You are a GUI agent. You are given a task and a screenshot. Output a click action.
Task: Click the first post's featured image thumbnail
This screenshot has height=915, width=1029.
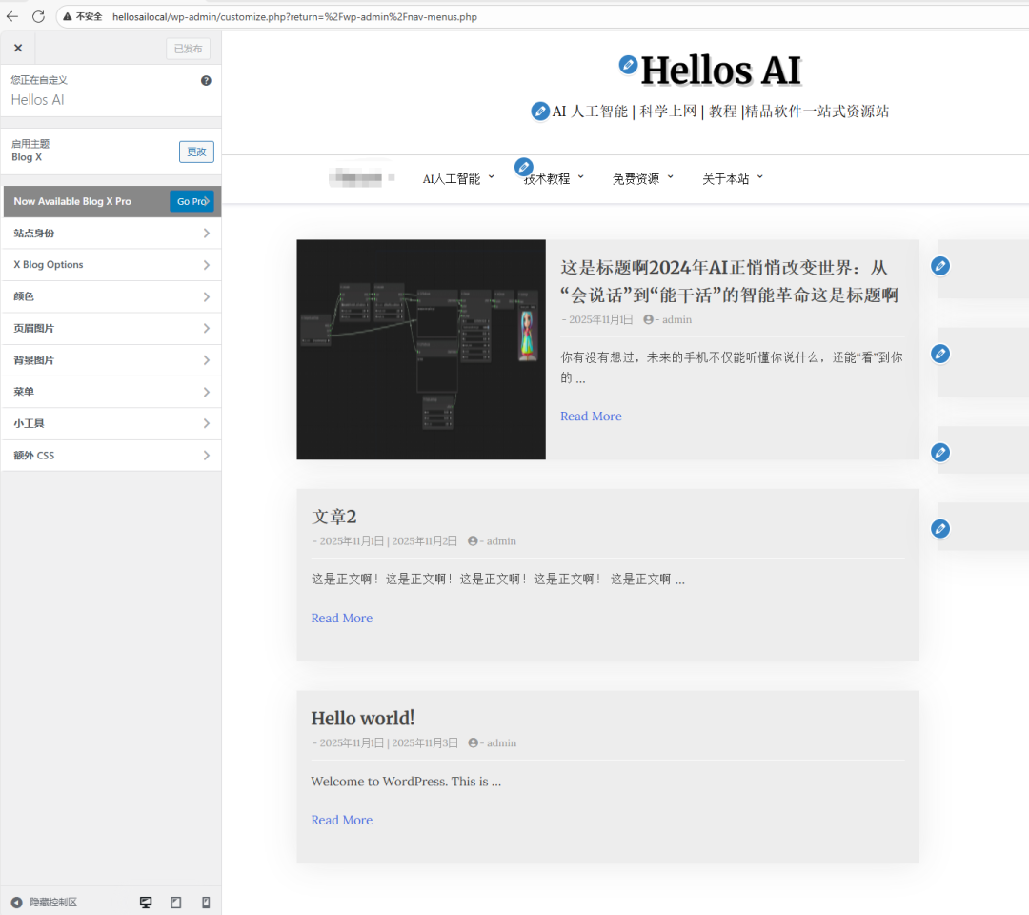click(x=421, y=349)
